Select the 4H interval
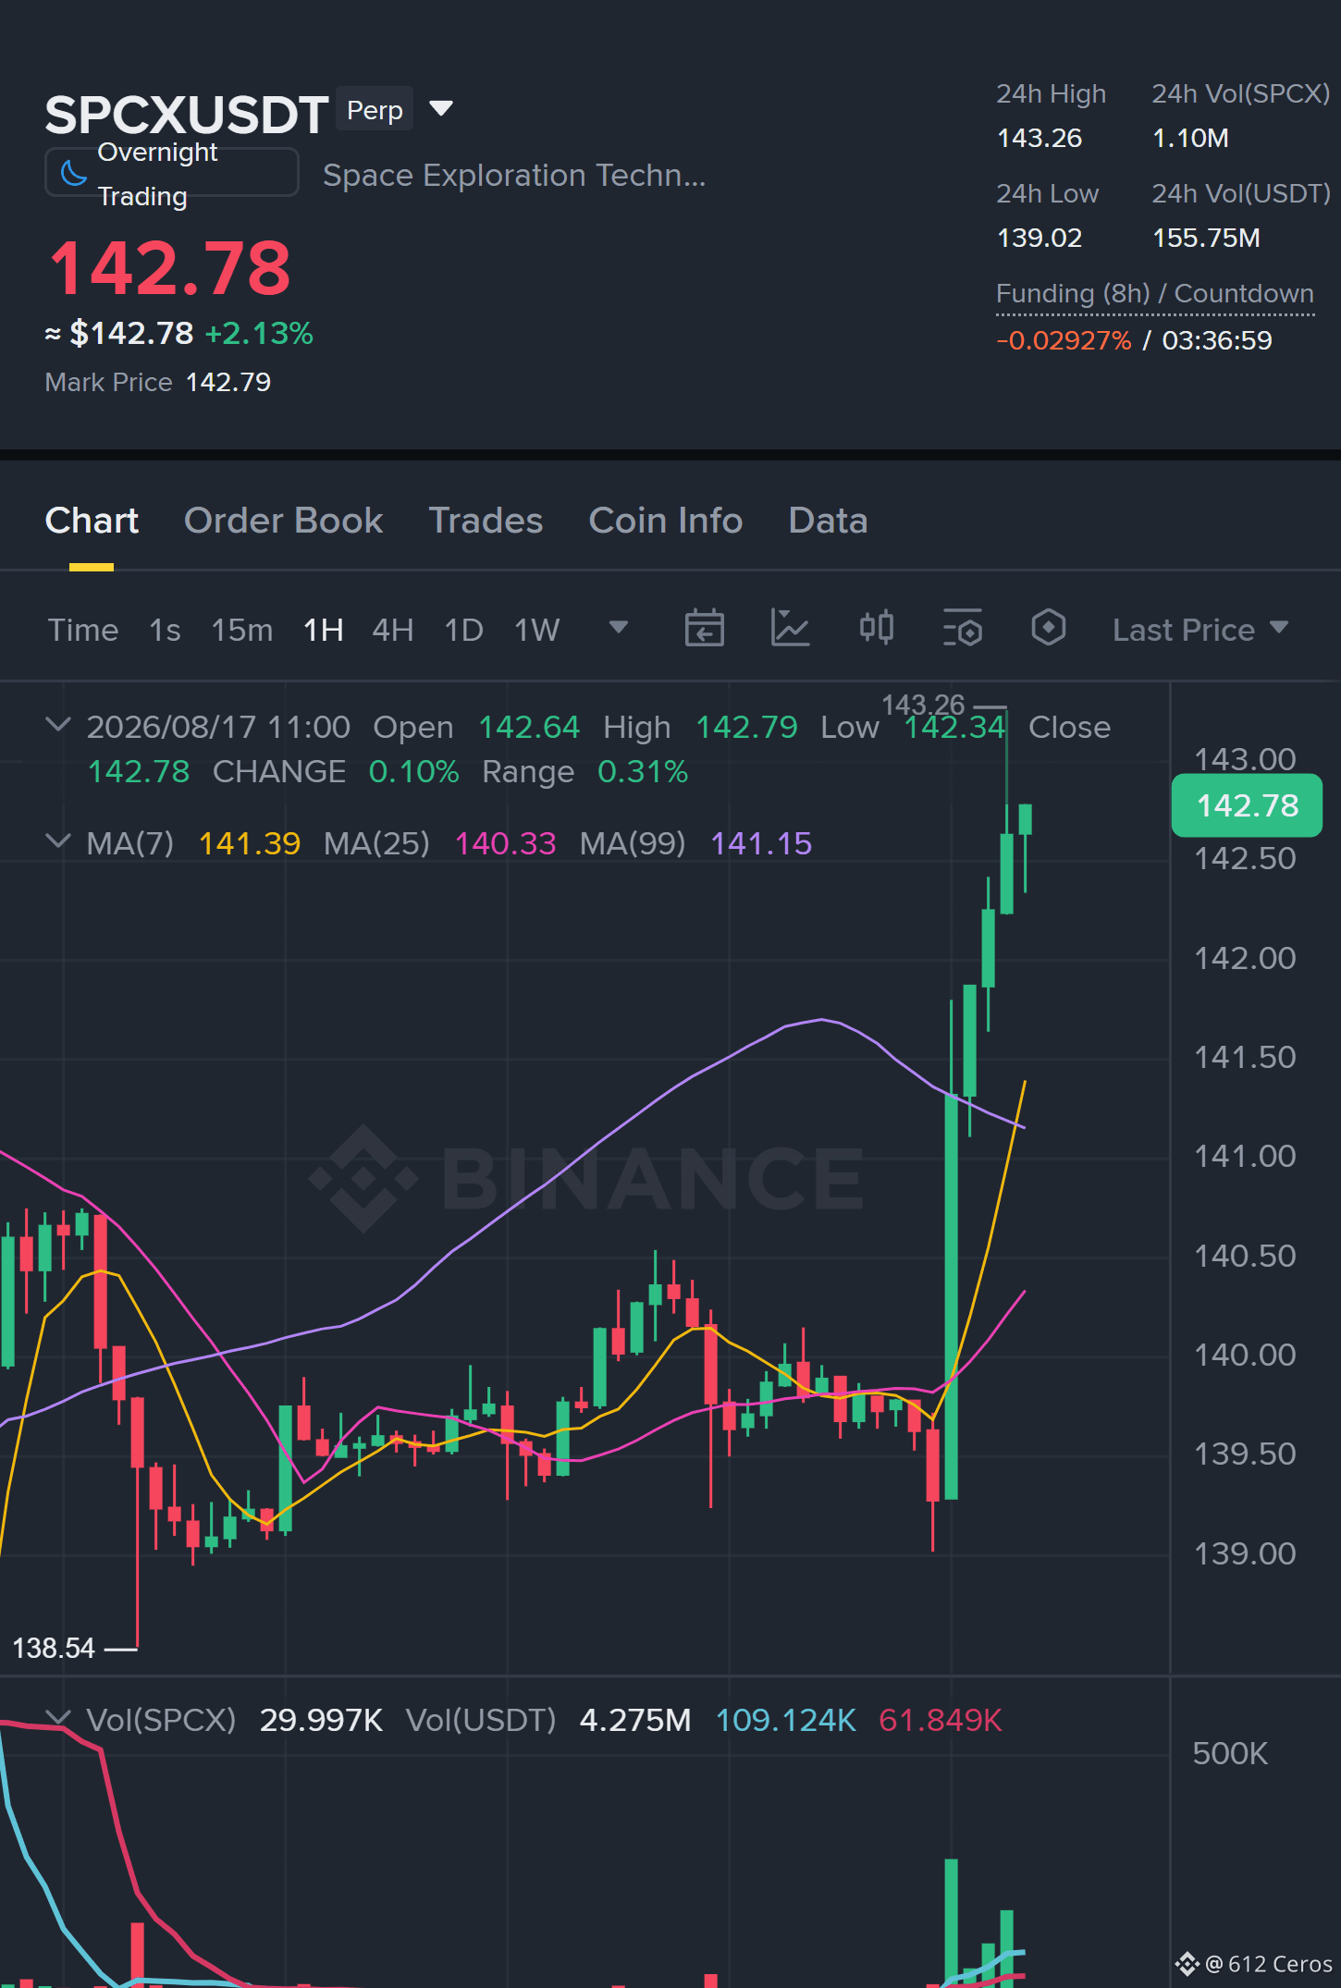 tap(393, 630)
